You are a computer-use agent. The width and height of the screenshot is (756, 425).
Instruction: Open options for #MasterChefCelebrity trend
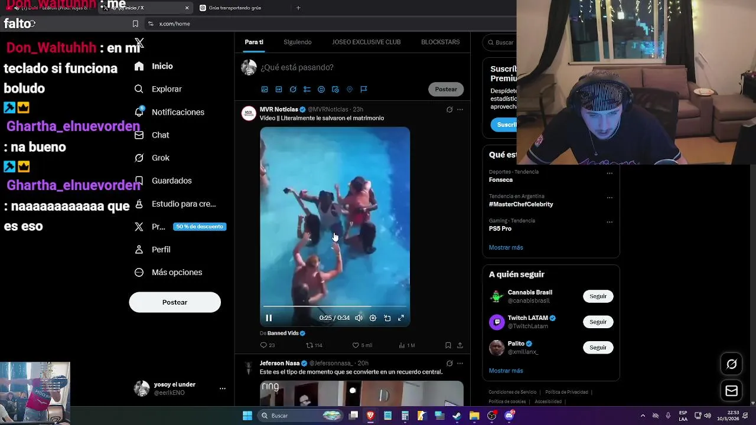[x=610, y=198]
